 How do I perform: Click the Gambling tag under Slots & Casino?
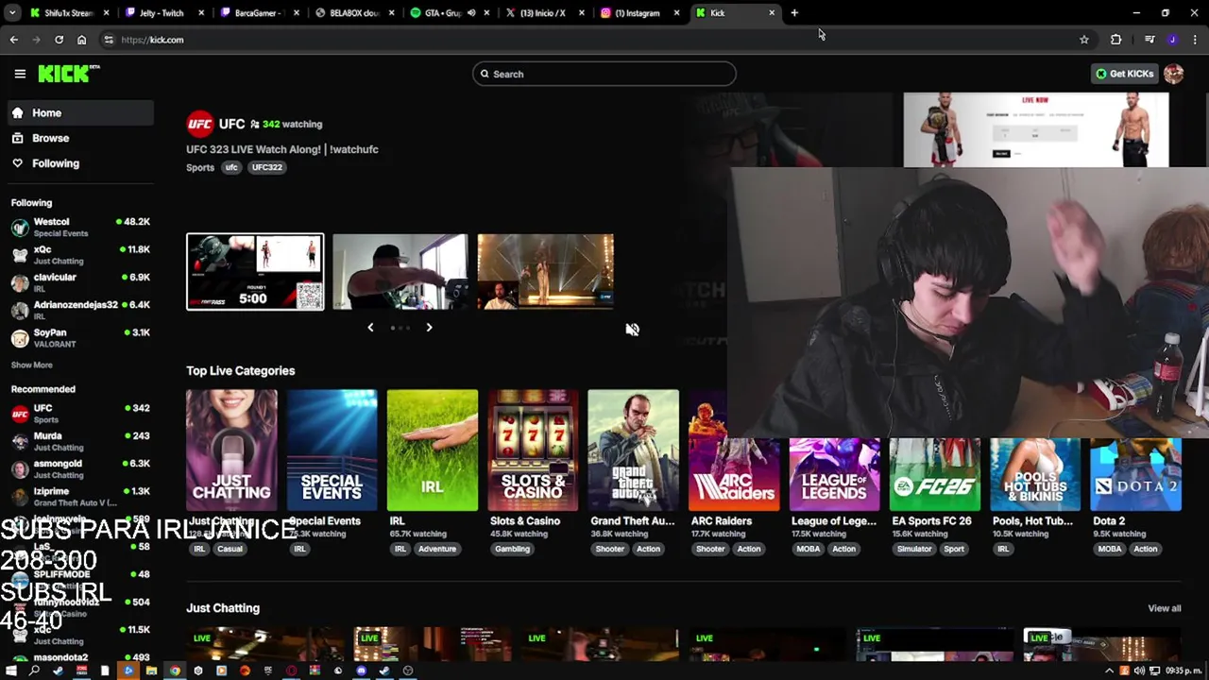[x=512, y=549]
